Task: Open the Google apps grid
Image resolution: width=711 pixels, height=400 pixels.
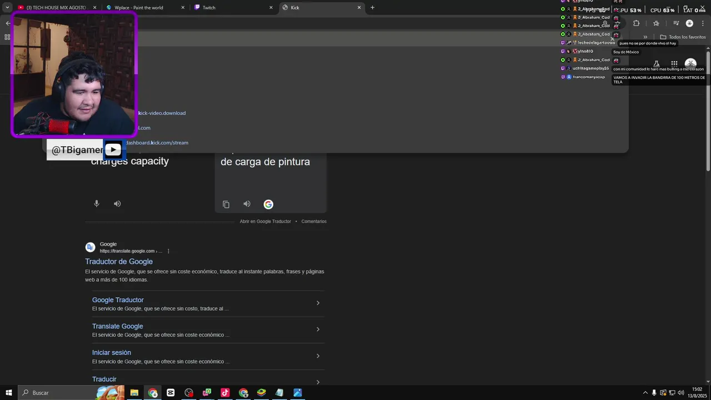Action: pyautogui.click(x=674, y=64)
